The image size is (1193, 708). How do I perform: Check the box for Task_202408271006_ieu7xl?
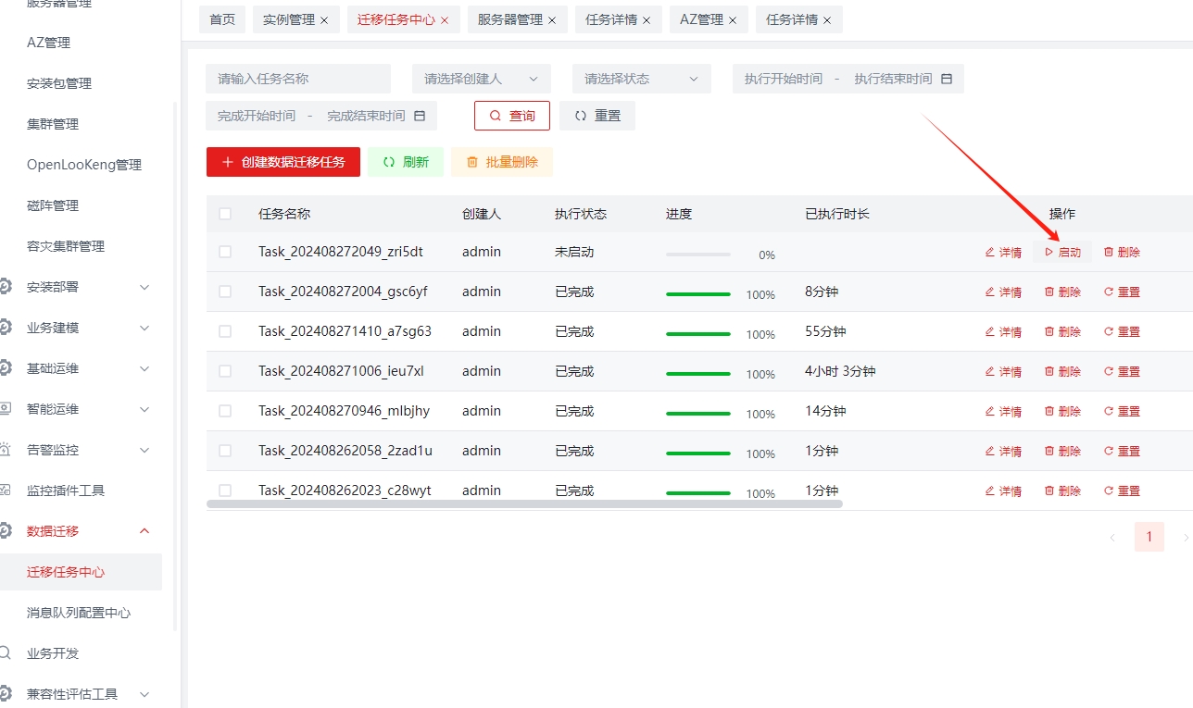click(x=225, y=371)
